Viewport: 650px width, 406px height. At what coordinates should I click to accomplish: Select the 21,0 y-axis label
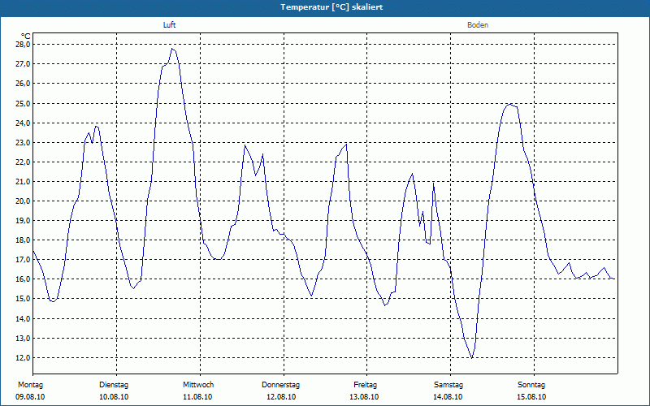[x=24, y=181]
